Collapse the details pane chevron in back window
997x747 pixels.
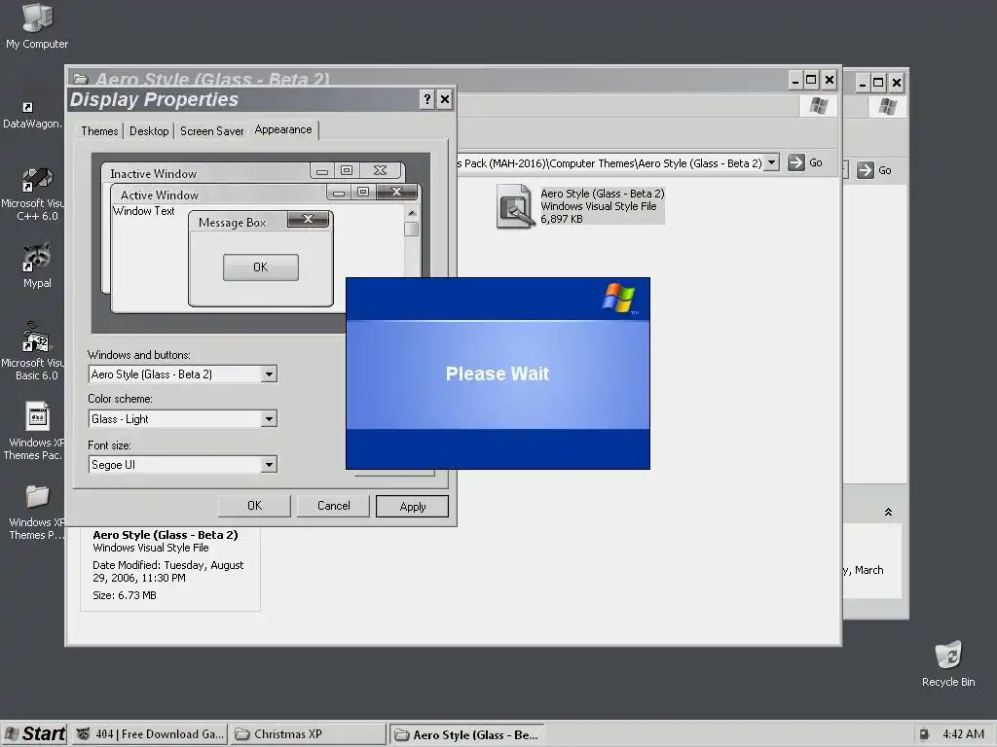click(888, 512)
